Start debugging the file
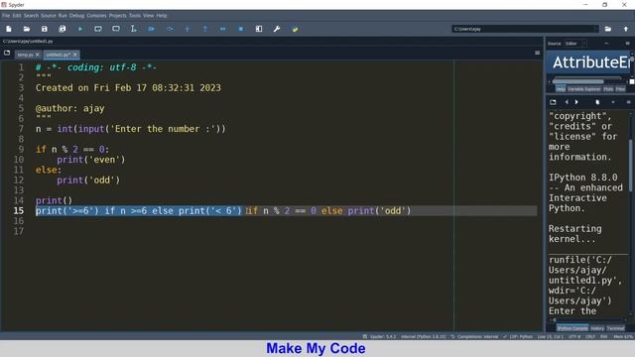Viewport: 635px width, 357px height. click(152, 29)
